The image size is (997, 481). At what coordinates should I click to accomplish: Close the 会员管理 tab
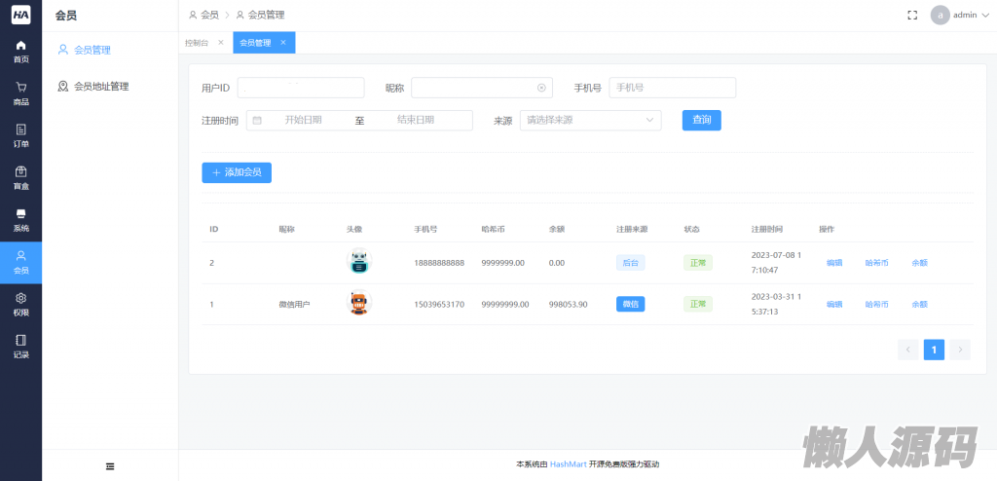pyautogui.click(x=283, y=43)
